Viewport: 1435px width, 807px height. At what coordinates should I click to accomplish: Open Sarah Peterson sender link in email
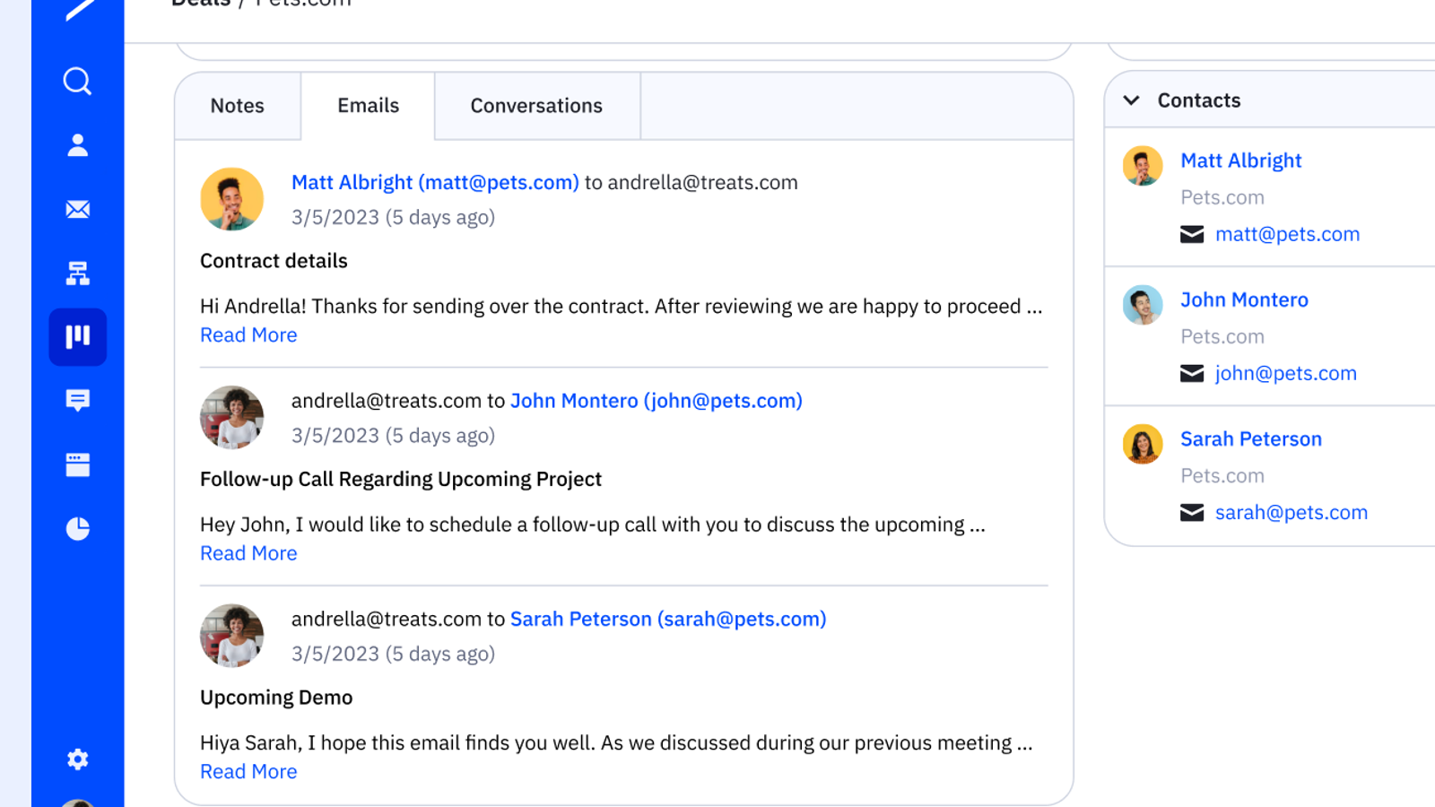pos(668,620)
